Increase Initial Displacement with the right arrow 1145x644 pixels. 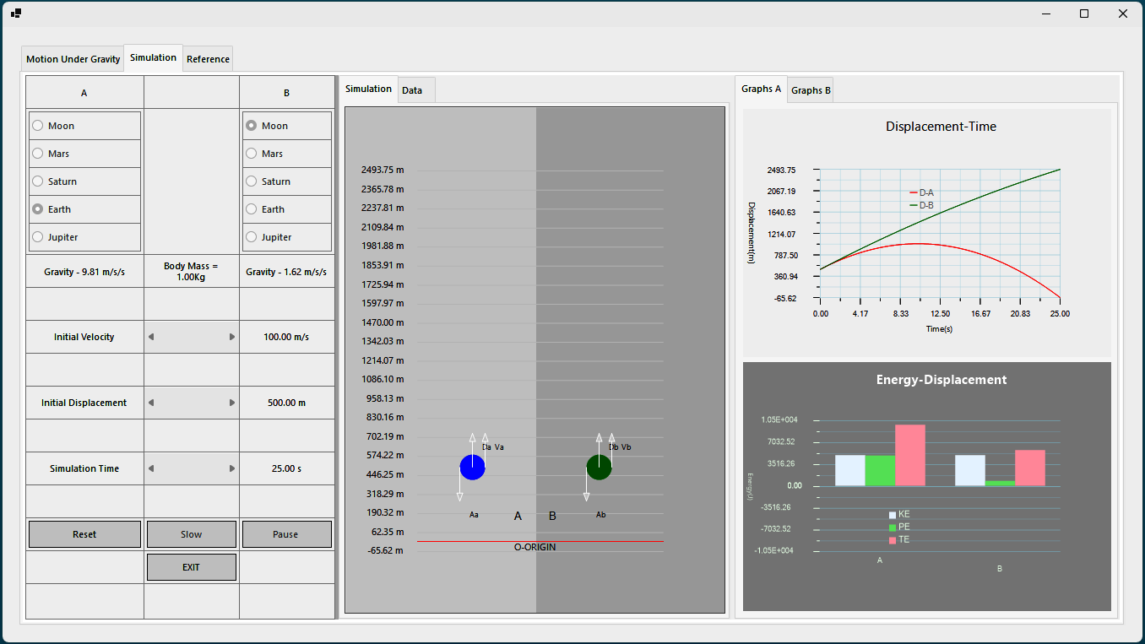tap(232, 403)
